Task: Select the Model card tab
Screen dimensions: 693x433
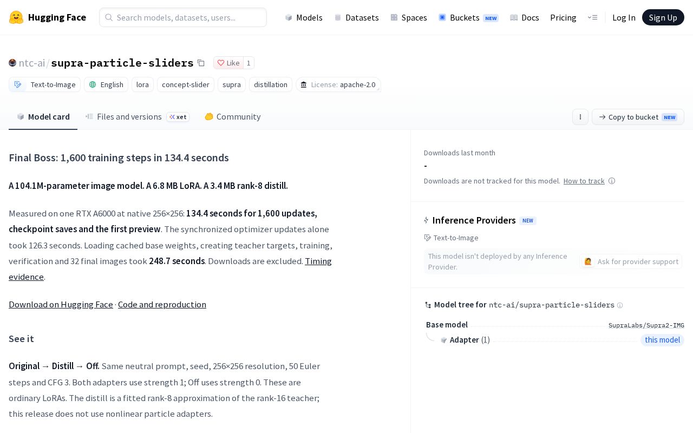Action: click(43, 117)
